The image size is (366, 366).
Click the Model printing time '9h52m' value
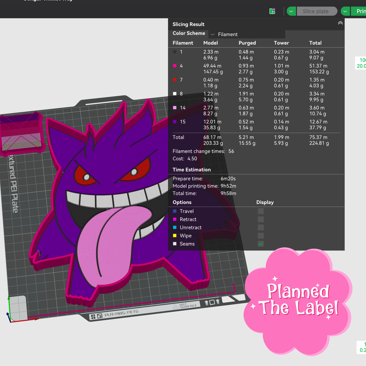(x=228, y=186)
